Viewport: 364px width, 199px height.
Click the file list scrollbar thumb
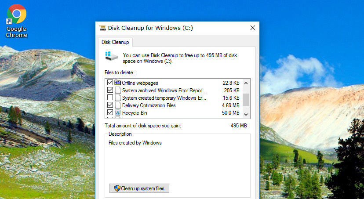tap(246, 99)
